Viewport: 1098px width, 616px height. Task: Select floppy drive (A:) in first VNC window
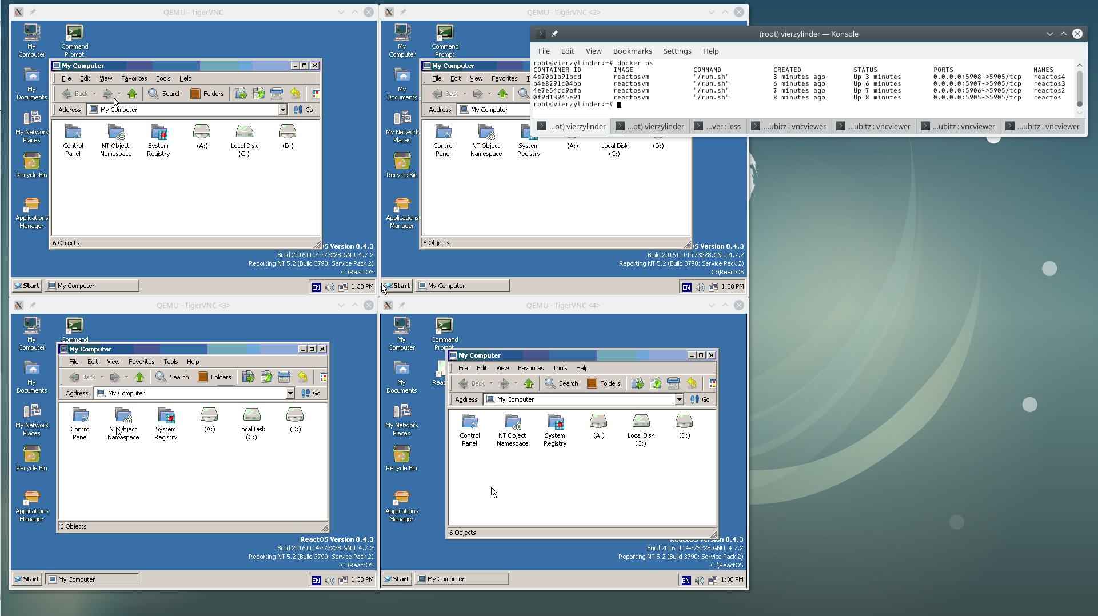pos(202,137)
